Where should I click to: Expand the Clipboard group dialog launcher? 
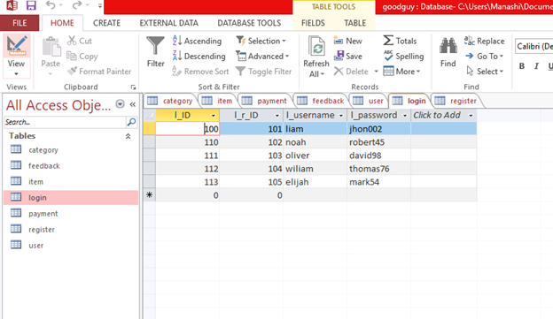pyautogui.click(x=133, y=87)
